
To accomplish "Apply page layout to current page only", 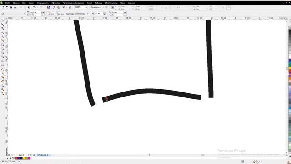I will pyautogui.click(x=62, y=14).
